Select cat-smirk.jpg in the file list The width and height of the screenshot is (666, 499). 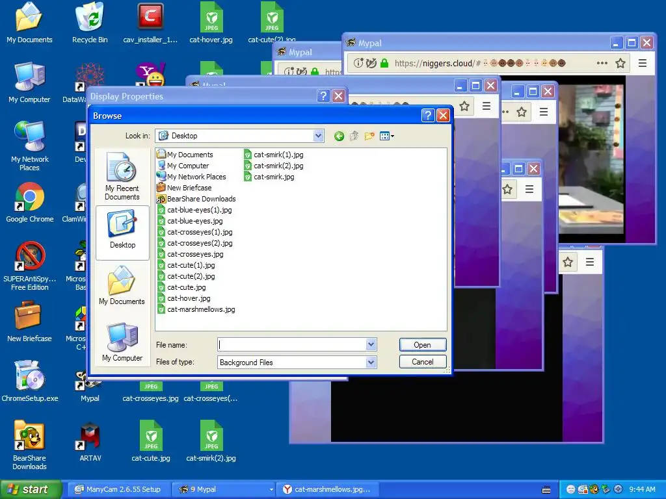(269, 177)
